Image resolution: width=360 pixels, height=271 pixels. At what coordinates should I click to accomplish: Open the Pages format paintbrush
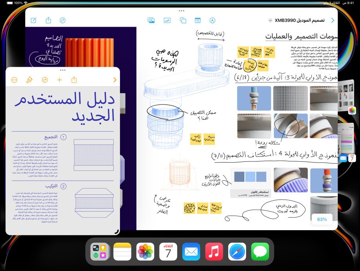[x=29, y=80]
